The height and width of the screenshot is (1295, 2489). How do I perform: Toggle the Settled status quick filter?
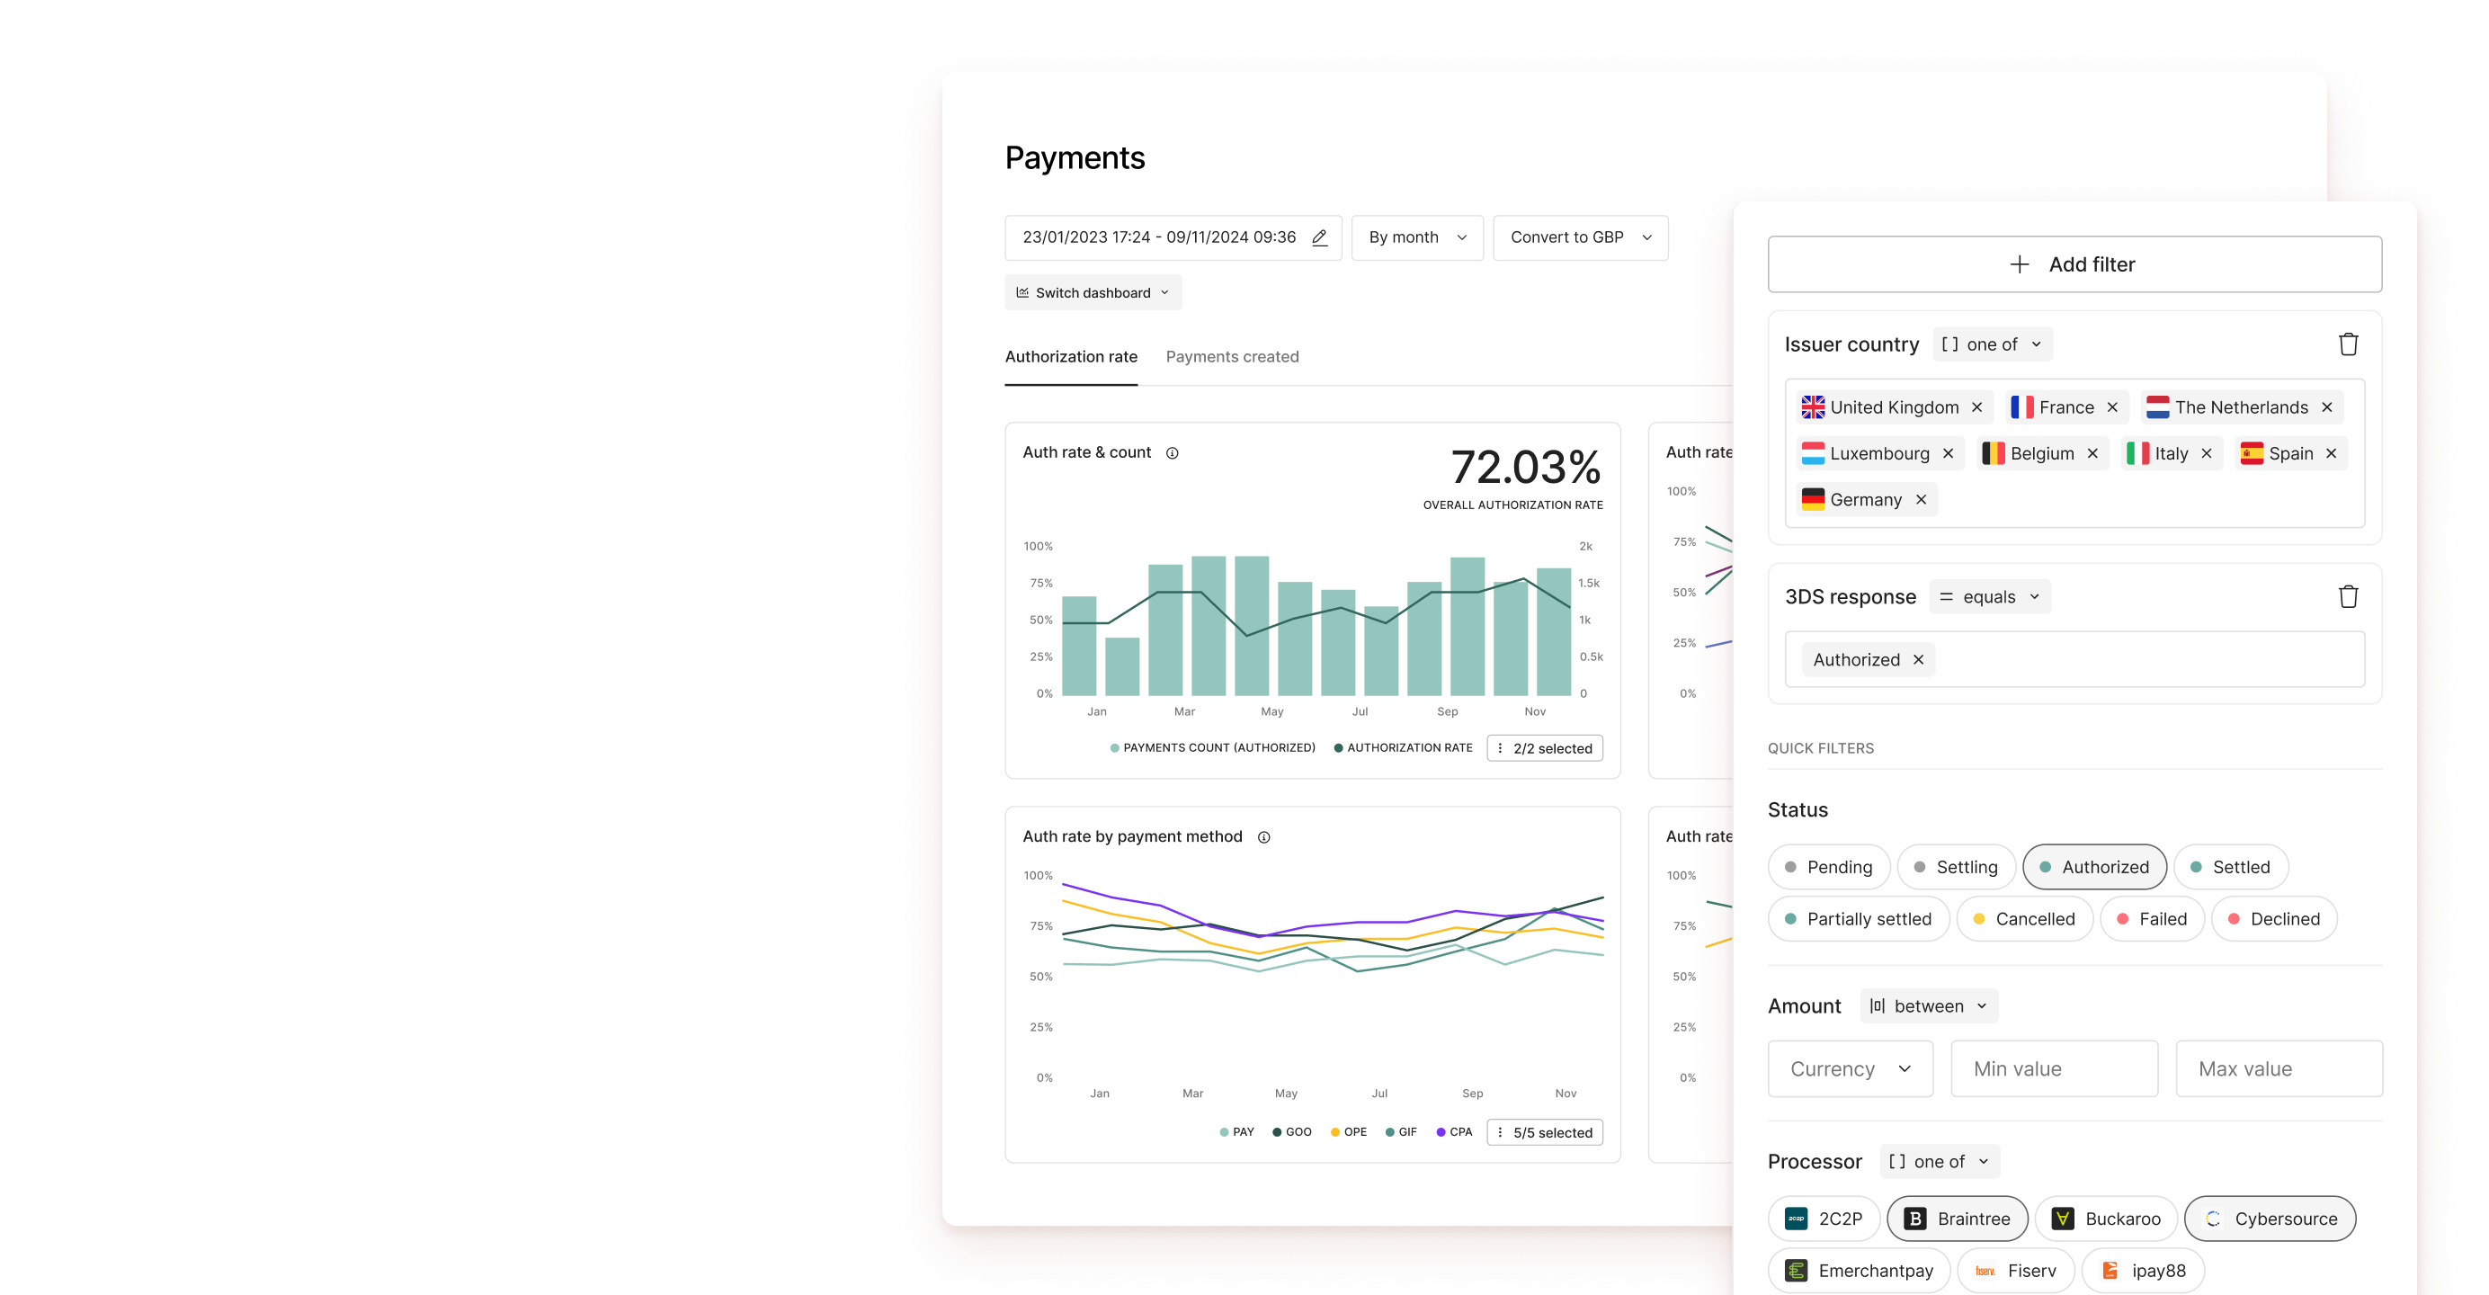[2230, 868]
